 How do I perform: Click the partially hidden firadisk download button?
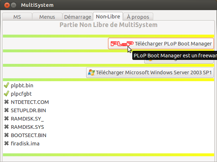click(x=179, y=62)
